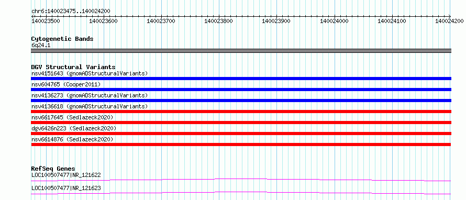Viewport: 466px width, 200px height.
Task: Click ruler tick label 140023500
Action: point(46,21)
